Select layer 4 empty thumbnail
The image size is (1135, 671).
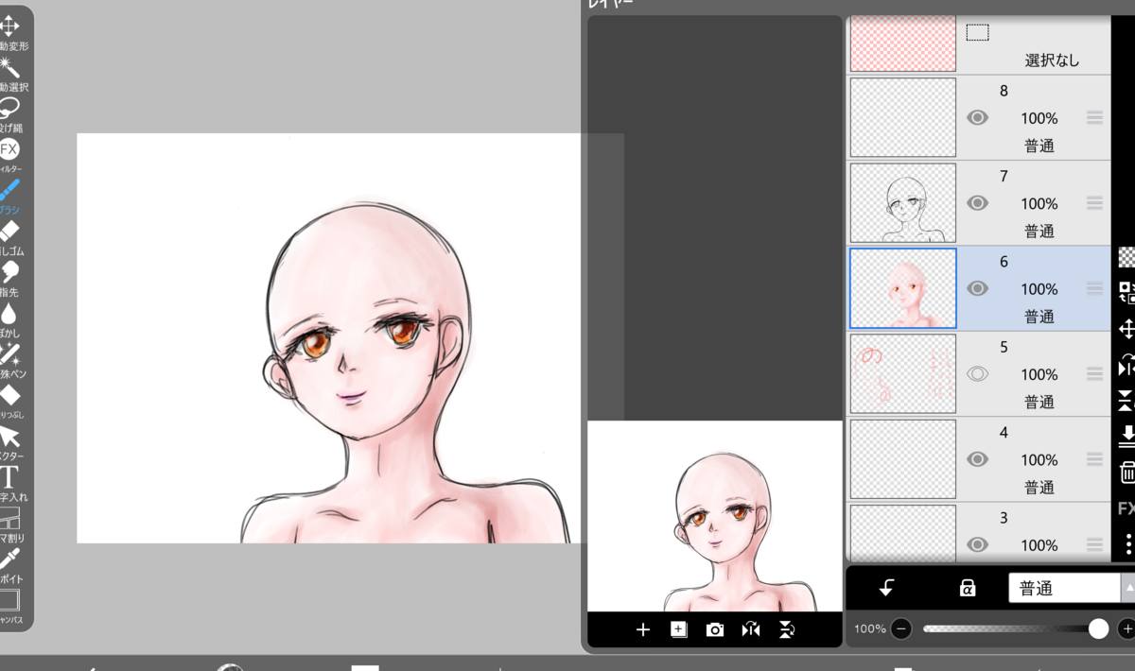(903, 459)
